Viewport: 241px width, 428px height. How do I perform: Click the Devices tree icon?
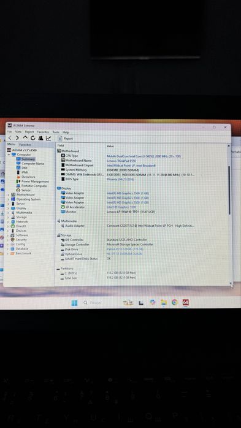click(12, 231)
